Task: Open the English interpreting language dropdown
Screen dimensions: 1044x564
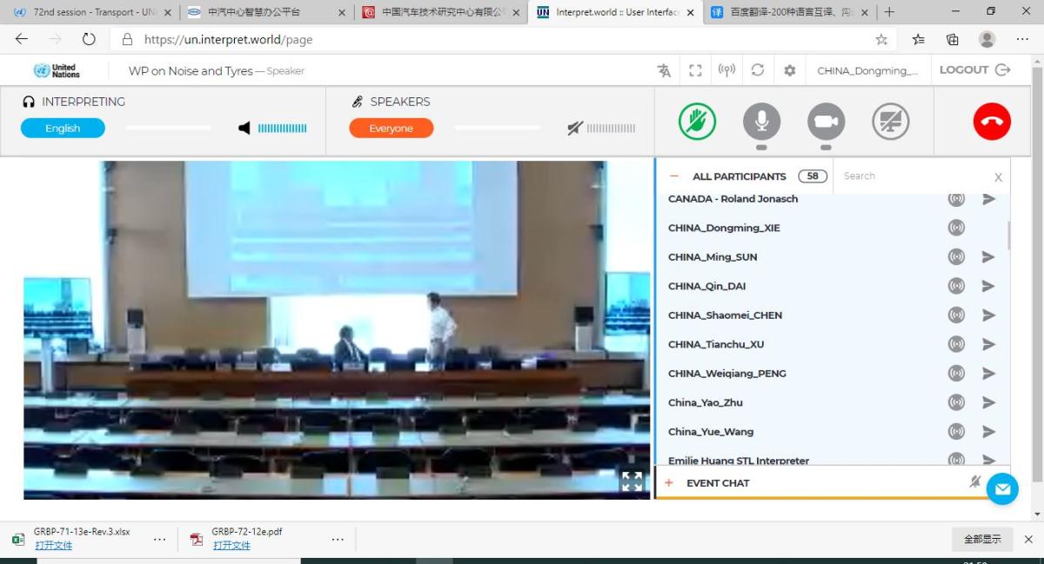Action: 63,129
